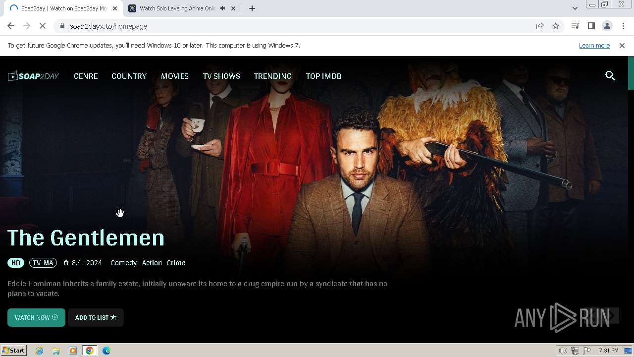The image size is (634, 357).
Task: Click Chrome icon in taskbar
Action: (x=90, y=351)
